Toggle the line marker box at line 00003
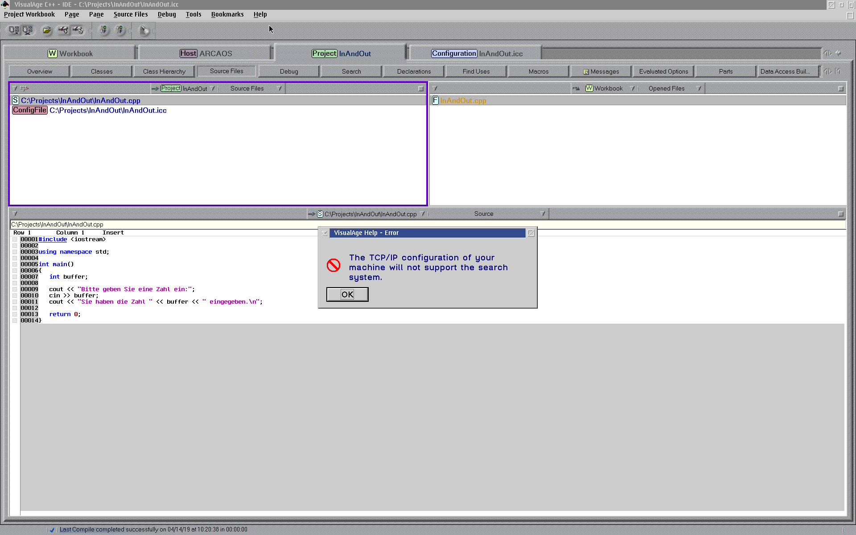Viewport: 856px width, 535px height. pyautogui.click(x=15, y=252)
